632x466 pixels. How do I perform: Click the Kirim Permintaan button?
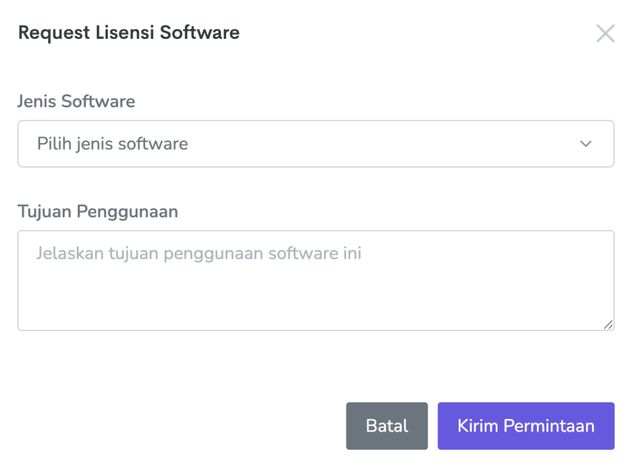click(526, 426)
